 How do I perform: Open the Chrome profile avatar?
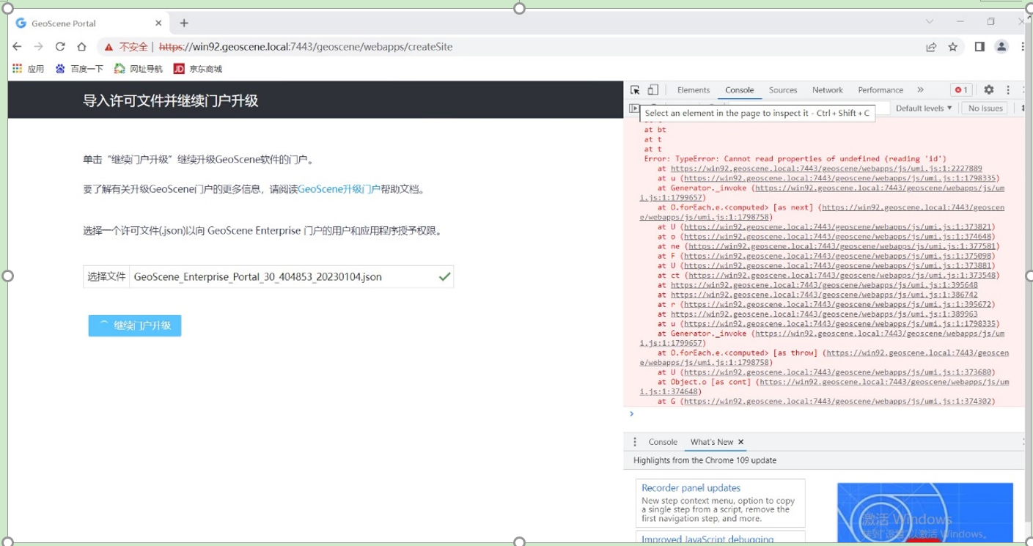[x=1001, y=47]
